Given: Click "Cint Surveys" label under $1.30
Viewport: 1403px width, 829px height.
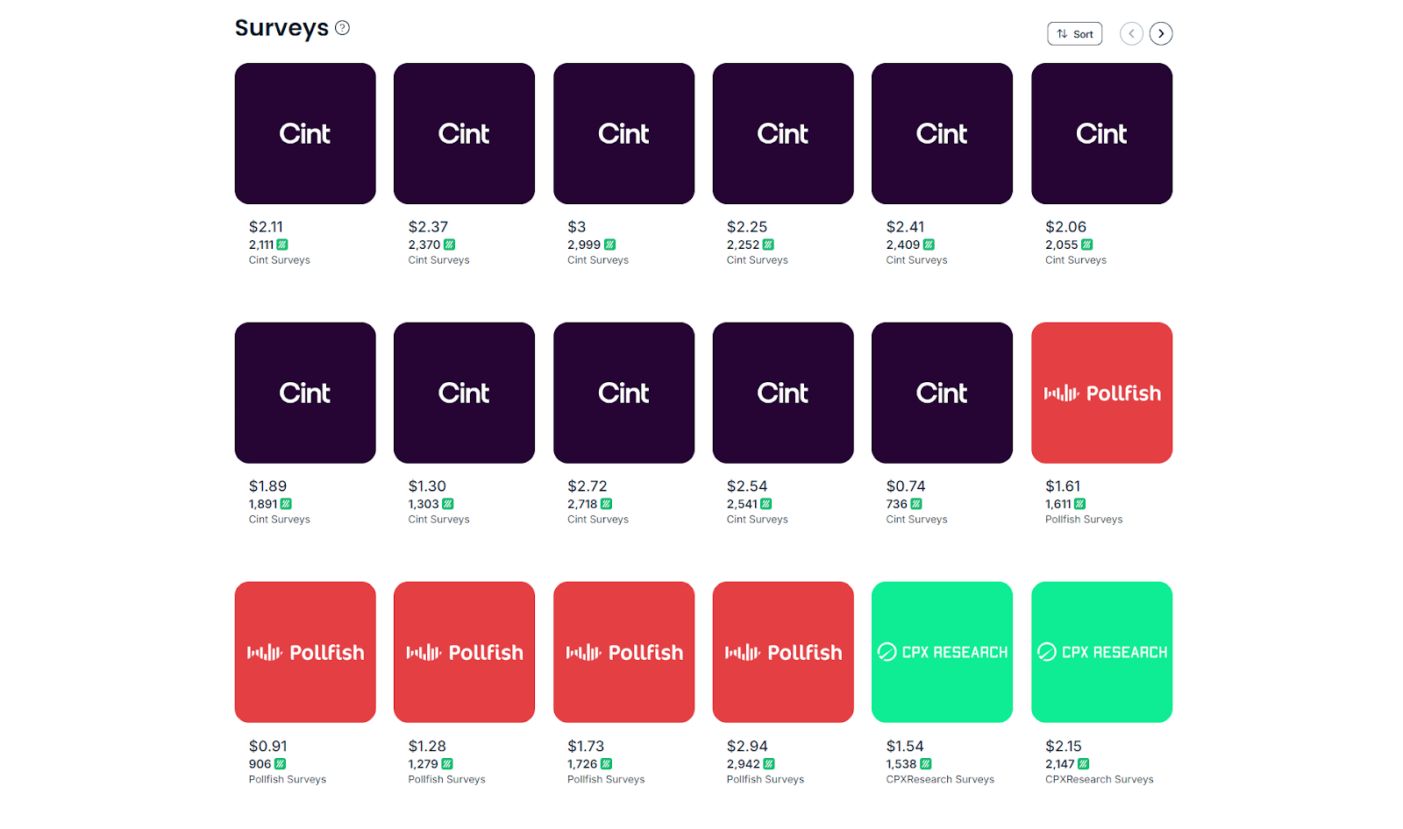Looking at the screenshot, I should coord(438,520).
